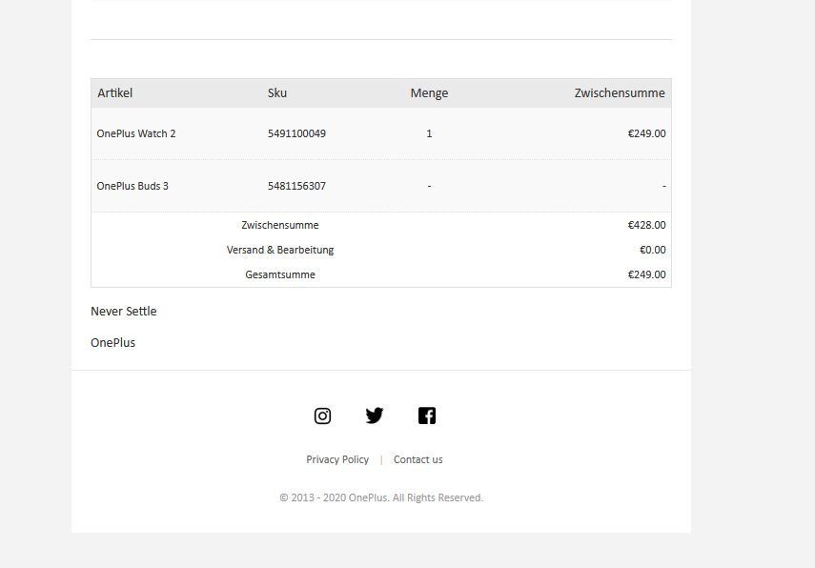
Task: Click the €0.00 shipping amount
Action: tap(652, 250)
